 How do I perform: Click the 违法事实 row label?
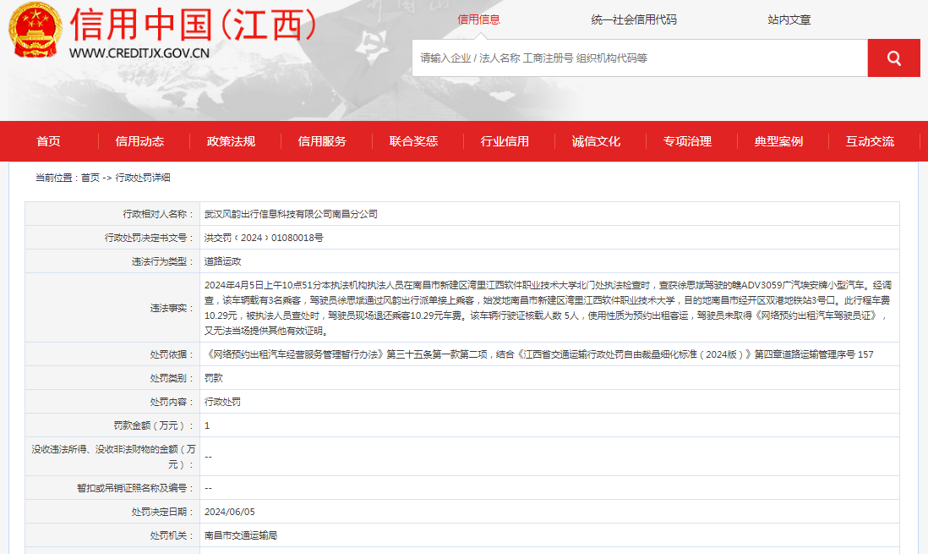point(172,308)
